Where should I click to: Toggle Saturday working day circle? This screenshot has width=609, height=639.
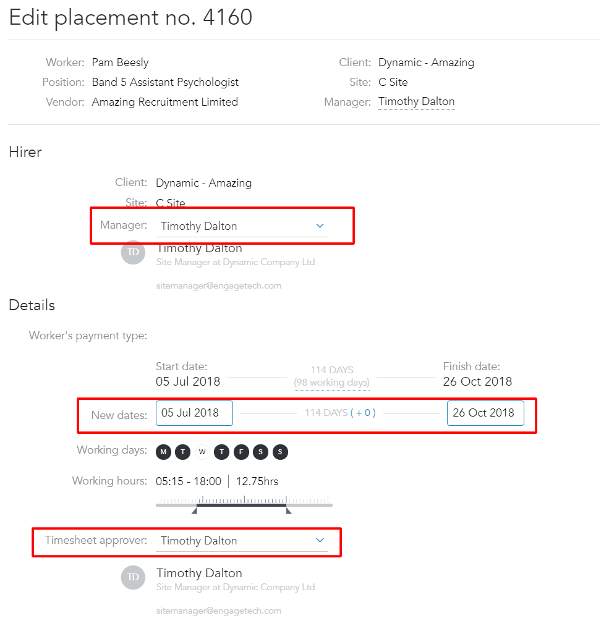(260, 452)
